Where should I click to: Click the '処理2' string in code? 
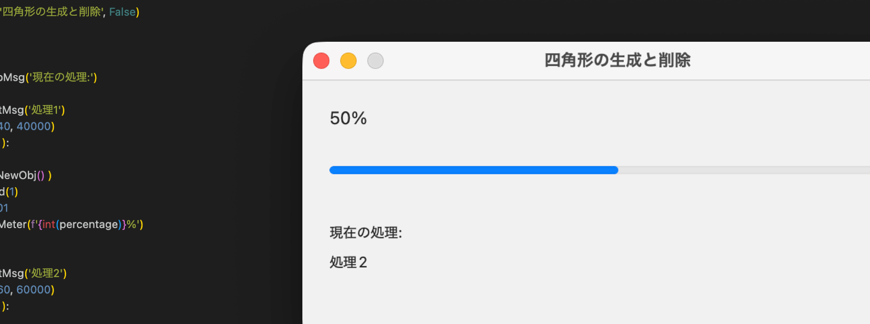point(46,273)
